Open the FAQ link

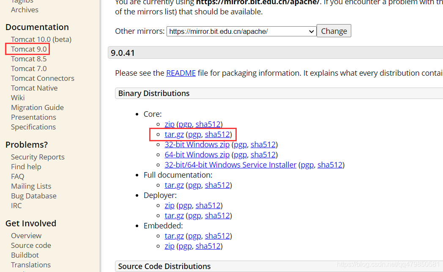point(17,176)
